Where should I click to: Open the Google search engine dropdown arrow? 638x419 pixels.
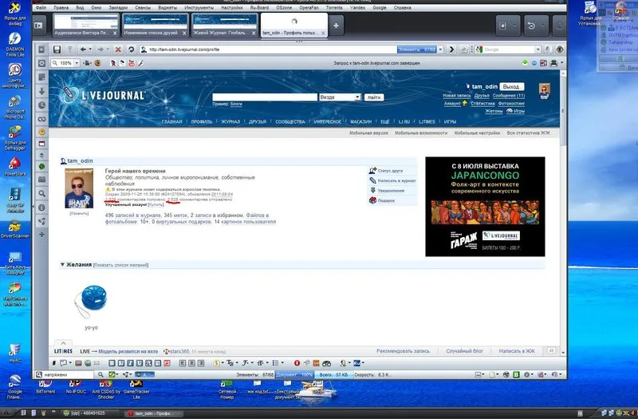[x=538, y=49]
